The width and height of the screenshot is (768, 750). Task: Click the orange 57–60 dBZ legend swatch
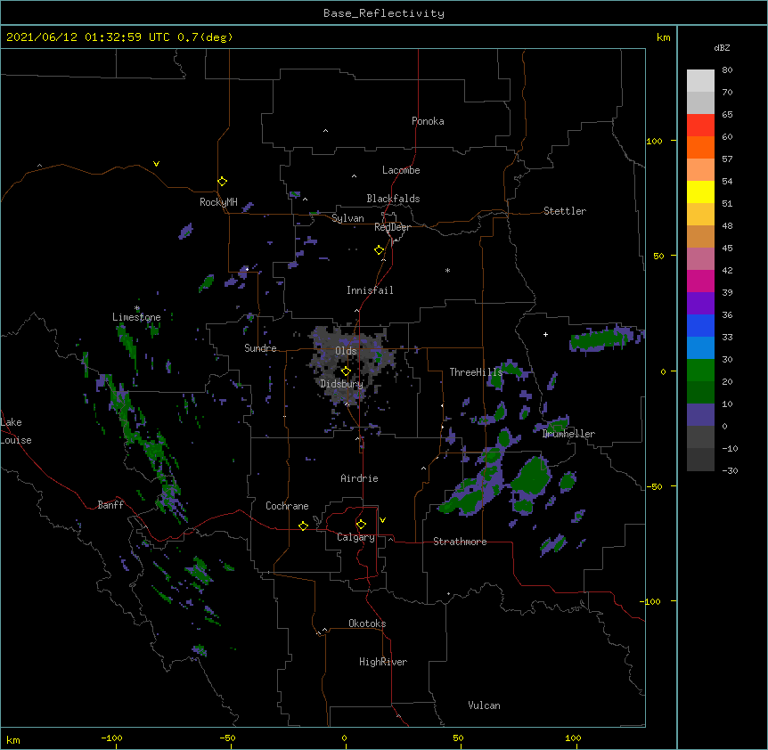(x=700, y=147)
